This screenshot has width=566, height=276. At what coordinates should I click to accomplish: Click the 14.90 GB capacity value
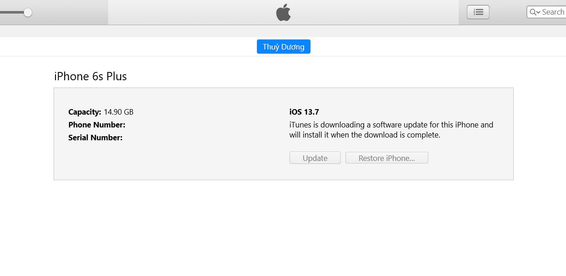(118, 112)
